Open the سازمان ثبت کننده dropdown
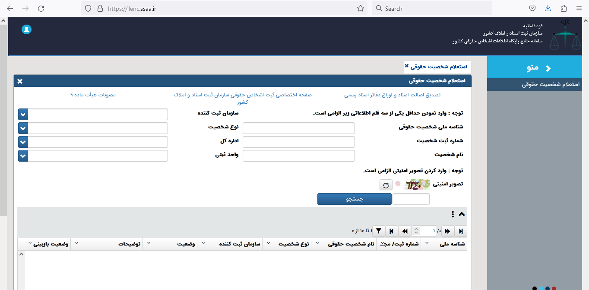The image size is (589, 290). [23, 114]
